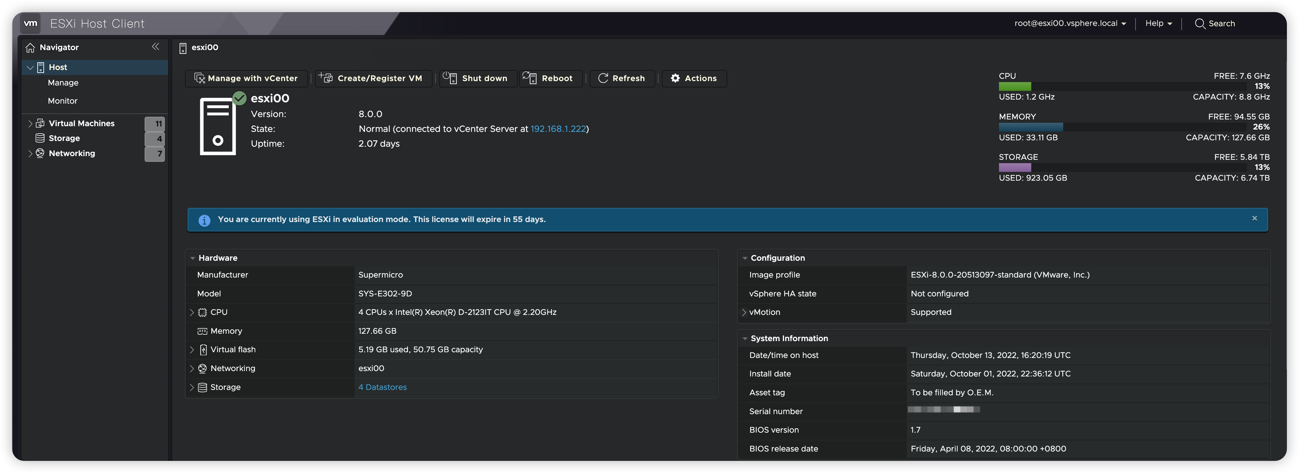Open vCenter link 192.168.1.222
This screenshot has width=1299, height=473.
pos(558,129)
